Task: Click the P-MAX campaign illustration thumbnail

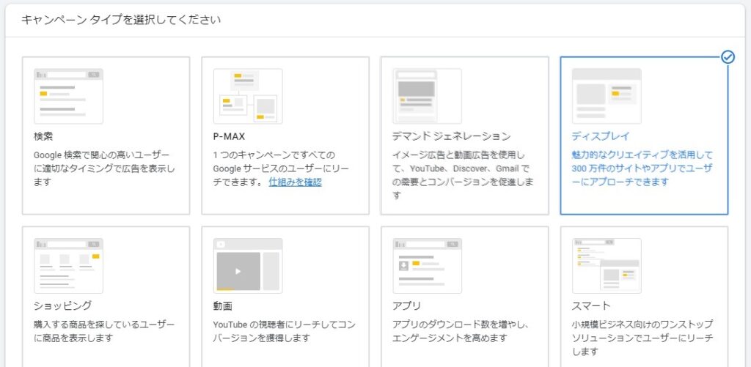Action: pyautogui.click(x=248, y=96)
